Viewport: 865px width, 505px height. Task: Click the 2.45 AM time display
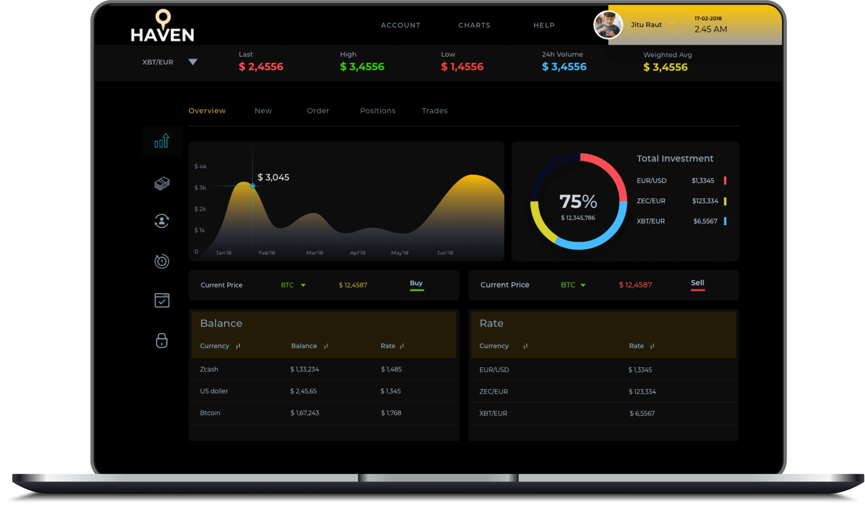pyautogui.click(x=711, y=30)
